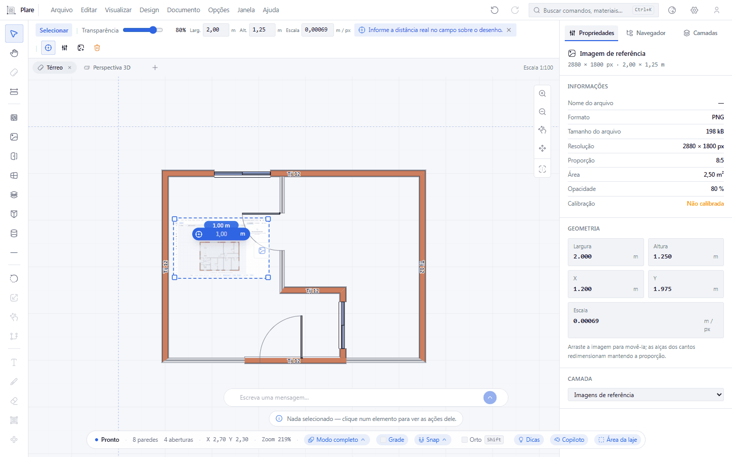The height and width of the screenshot is (457, 732).
Task: Activate the hand pan tool
Action: 14,53
